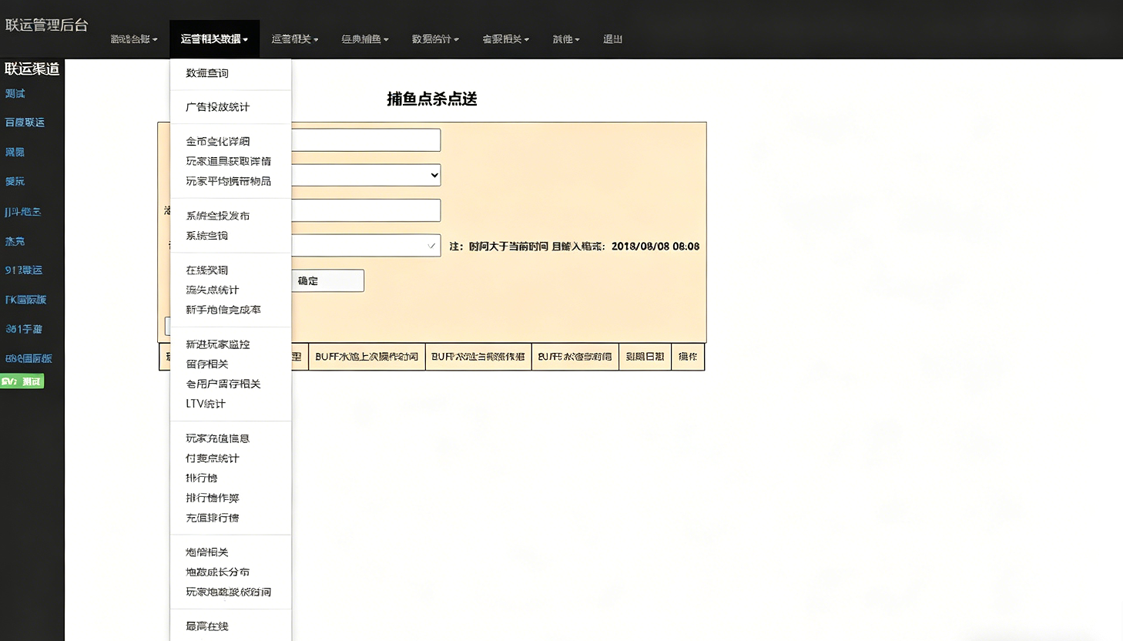Select 玩家充值信息 menu entry

[216, 438]
